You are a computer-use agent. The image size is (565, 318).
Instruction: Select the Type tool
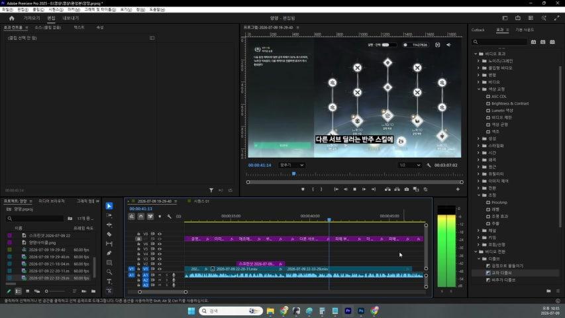coord(109,281)
